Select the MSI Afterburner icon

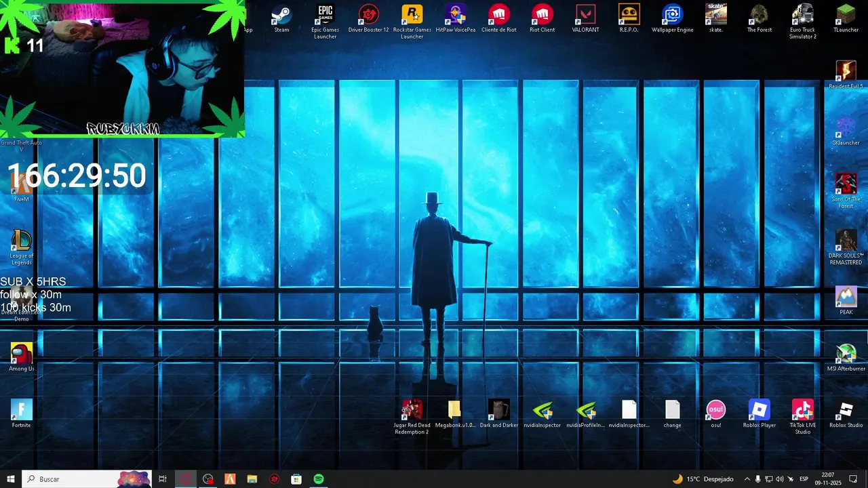pyautogui.click(x=846, y=358)
